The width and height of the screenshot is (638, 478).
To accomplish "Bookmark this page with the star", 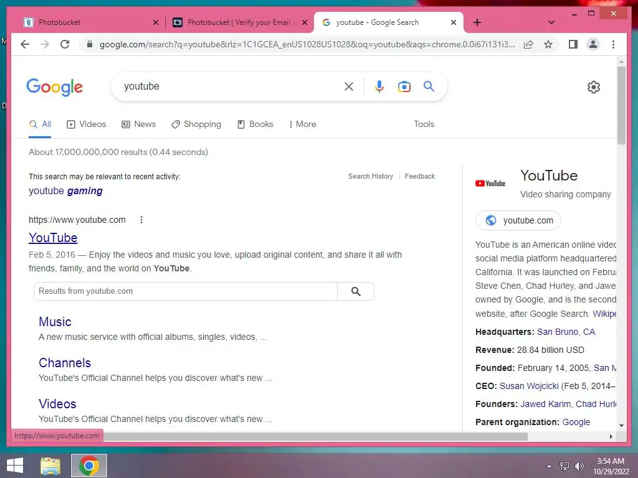I will tap(548, 44).
